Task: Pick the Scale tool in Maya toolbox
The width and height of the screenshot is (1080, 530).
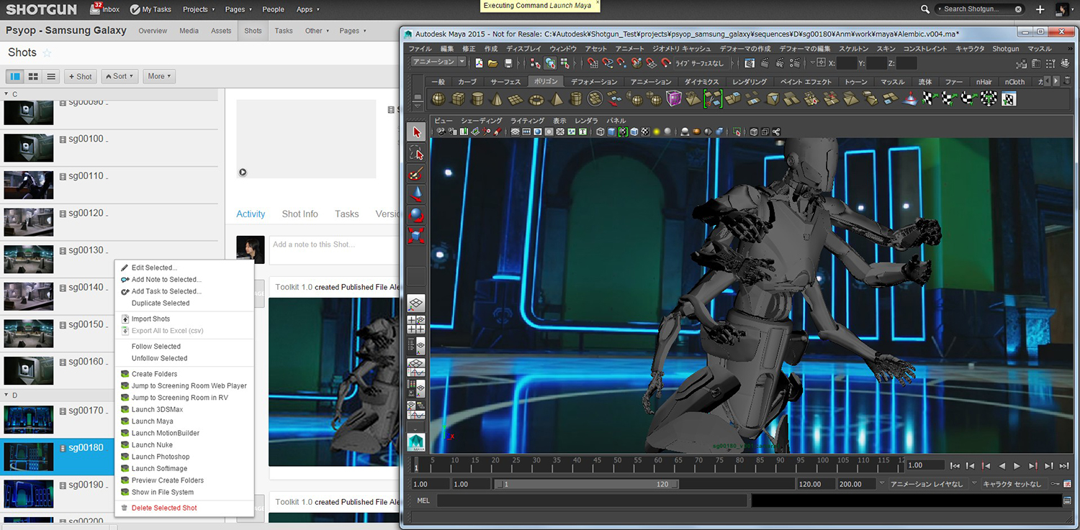Action: coord(416,235)
